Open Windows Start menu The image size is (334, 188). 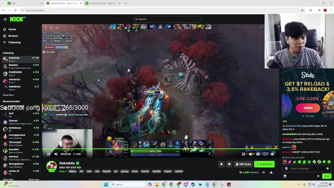[106, 185]
